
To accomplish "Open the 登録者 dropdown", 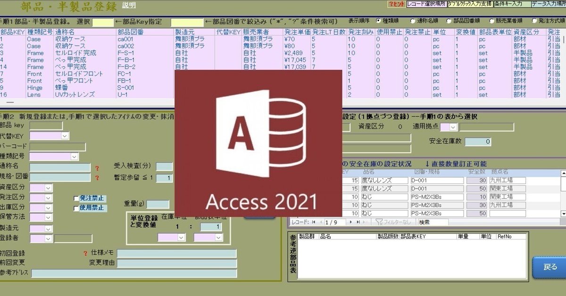I will tap(49, 238).
